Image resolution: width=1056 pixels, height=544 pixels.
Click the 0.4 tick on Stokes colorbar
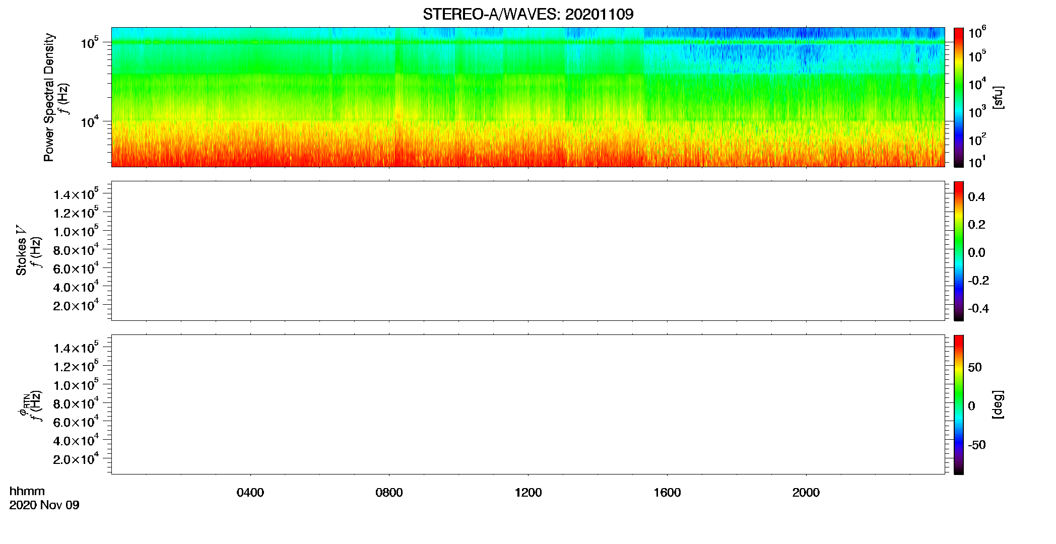[x=976, y=196]
